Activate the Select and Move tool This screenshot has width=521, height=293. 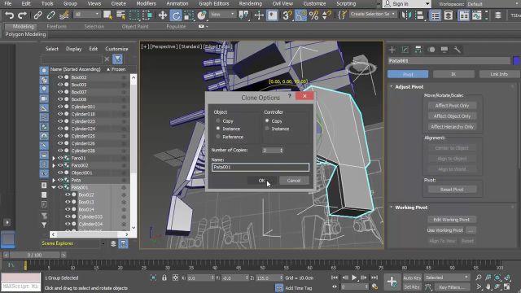click(x=163, y=15)
